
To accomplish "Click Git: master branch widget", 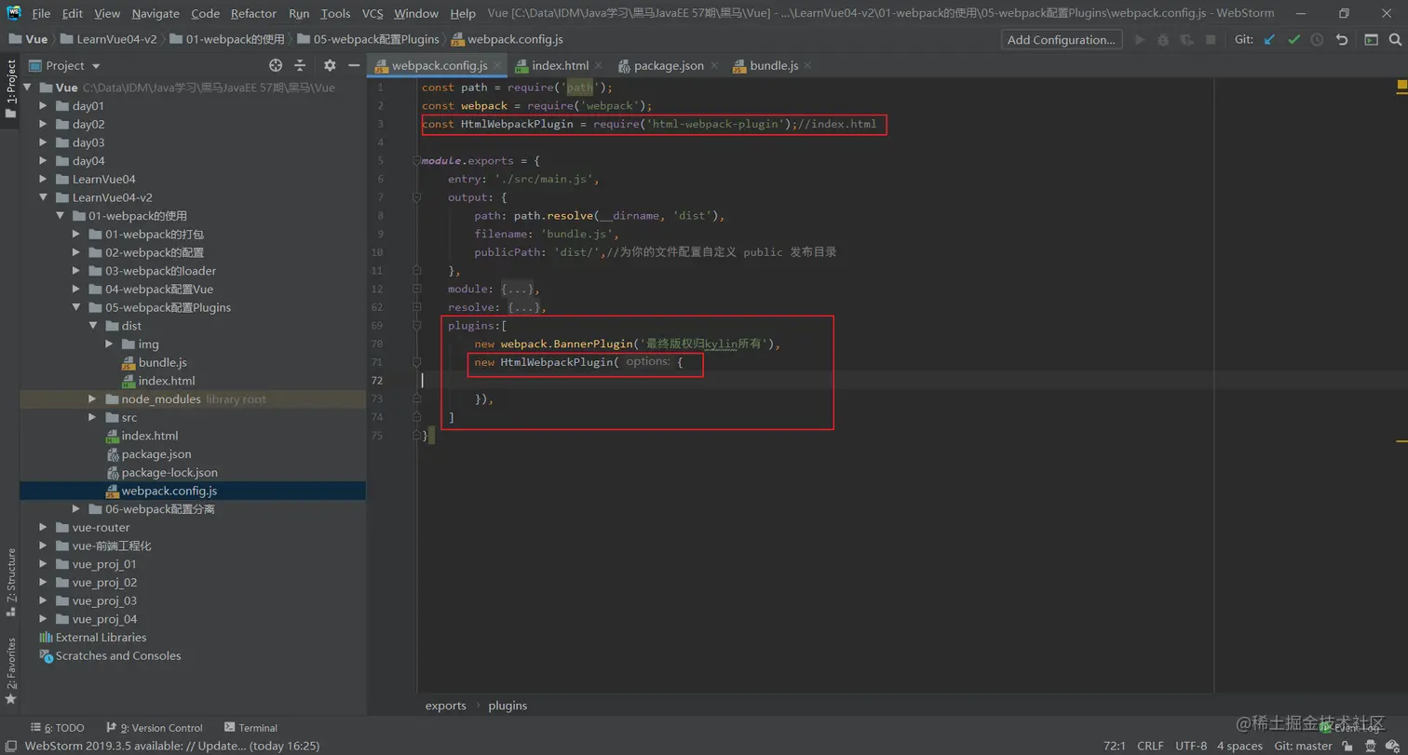I will [x=1303, y=746].
